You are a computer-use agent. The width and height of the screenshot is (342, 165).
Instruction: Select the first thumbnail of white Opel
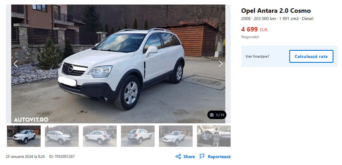coord(24,136)
